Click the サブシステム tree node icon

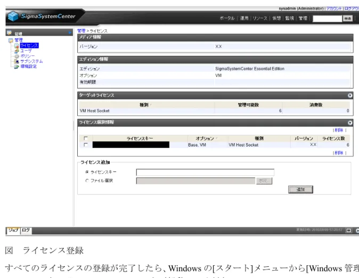[17, 61]
